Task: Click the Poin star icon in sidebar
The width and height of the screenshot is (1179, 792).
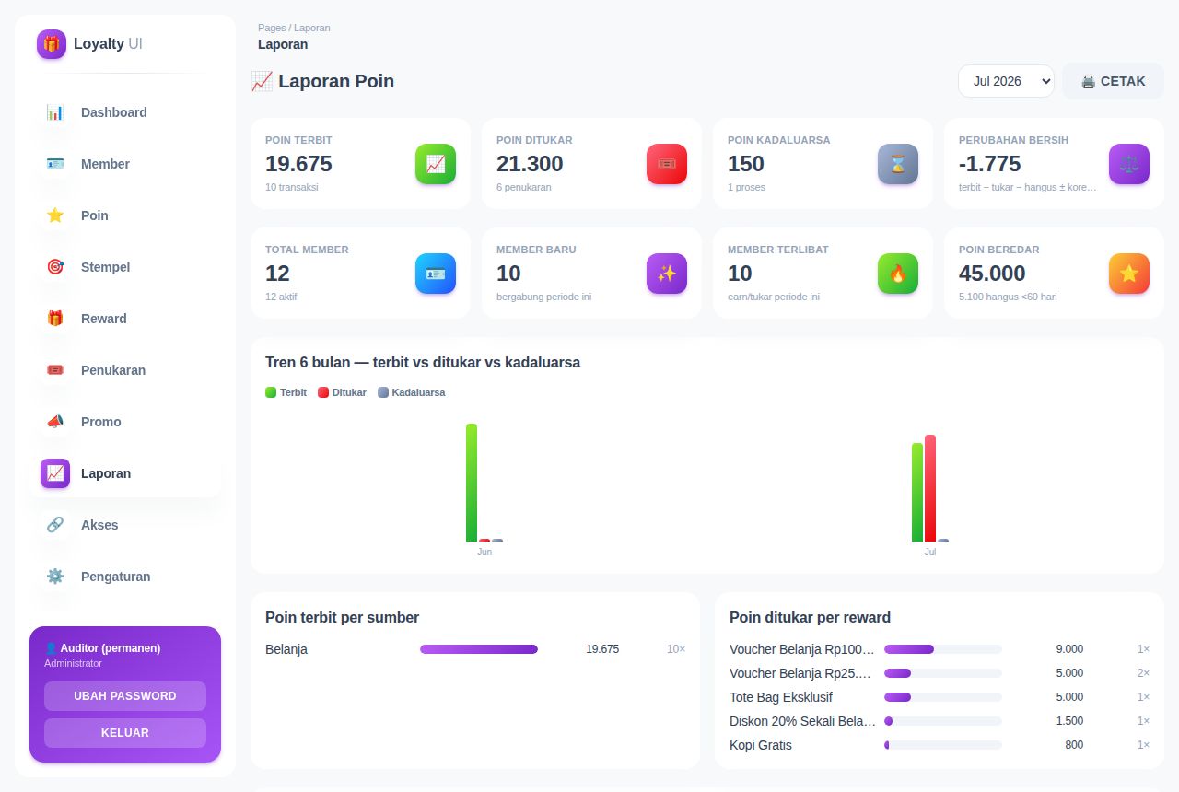Action: pos(55,215)
